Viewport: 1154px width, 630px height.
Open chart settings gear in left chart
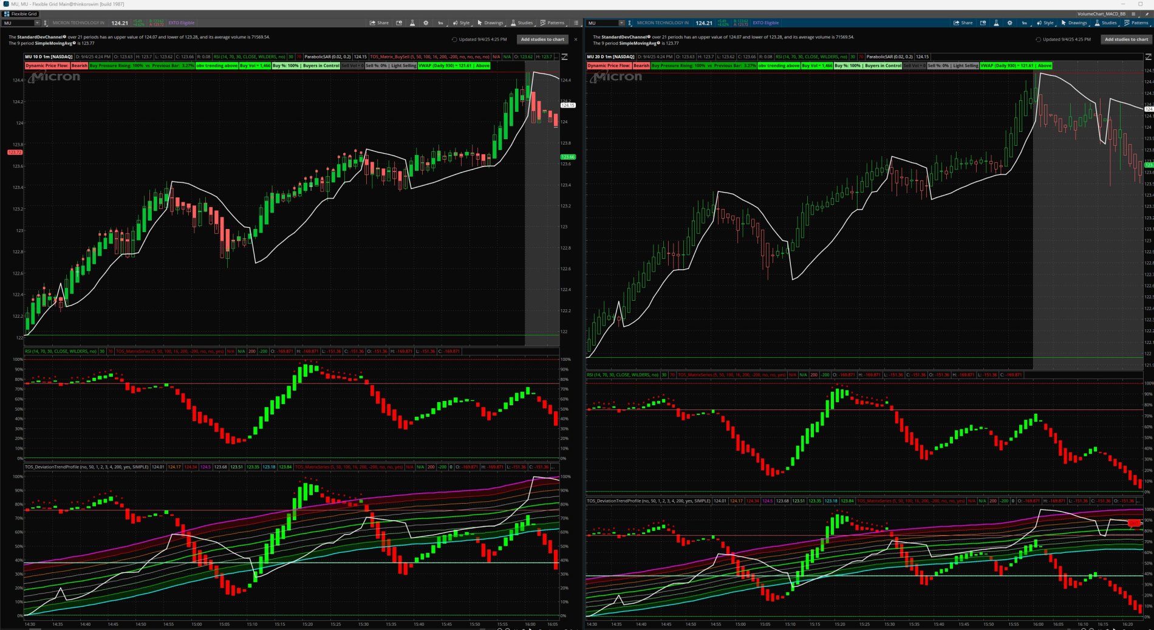pos(426,23)
